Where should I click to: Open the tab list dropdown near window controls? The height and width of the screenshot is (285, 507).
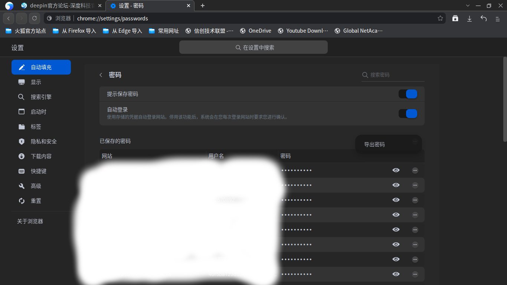[x=468, y=6]
